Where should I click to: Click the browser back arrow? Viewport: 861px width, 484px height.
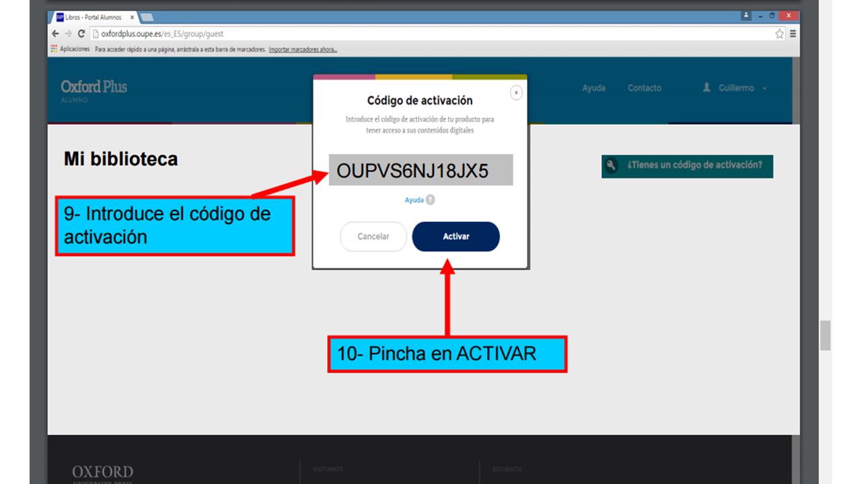[x=55, y=34]
